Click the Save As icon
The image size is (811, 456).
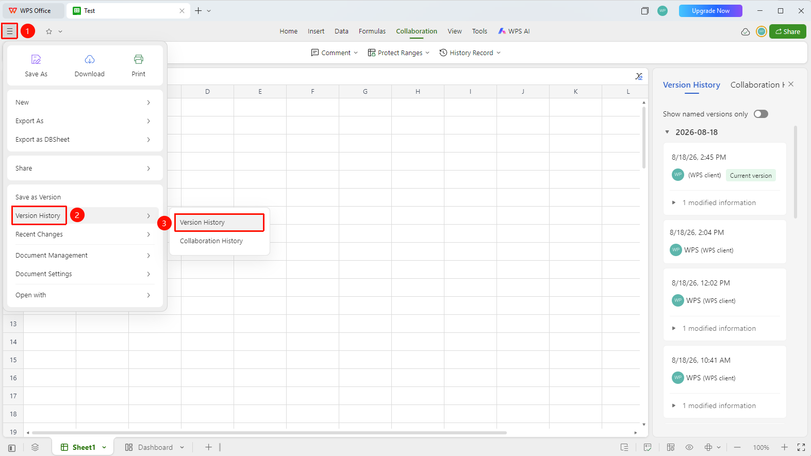36,59
